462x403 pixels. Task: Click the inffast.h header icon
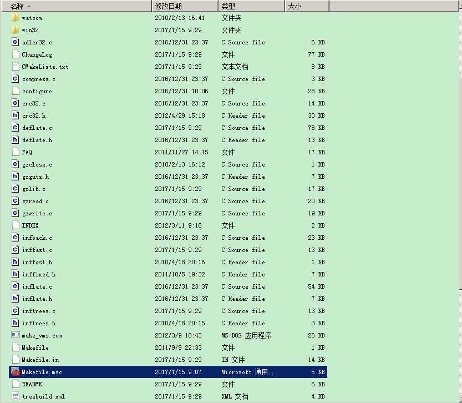coord(16,262)
